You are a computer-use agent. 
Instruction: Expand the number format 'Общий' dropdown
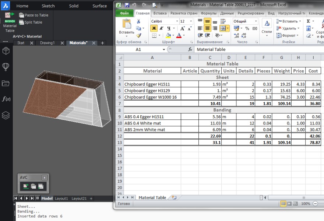pos(255,21)
